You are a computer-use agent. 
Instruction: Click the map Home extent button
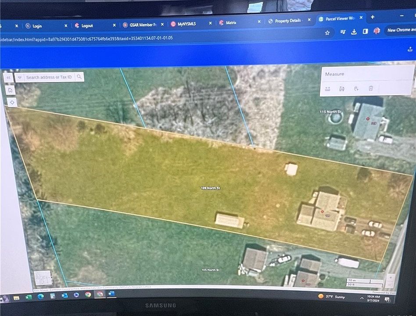click(x=11, y=90)
